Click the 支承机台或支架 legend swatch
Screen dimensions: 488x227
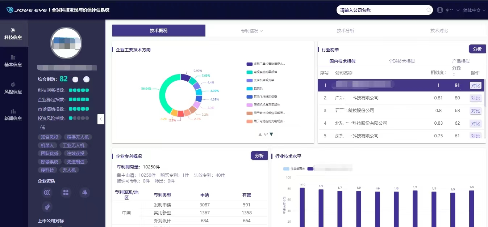click(249, 80)
